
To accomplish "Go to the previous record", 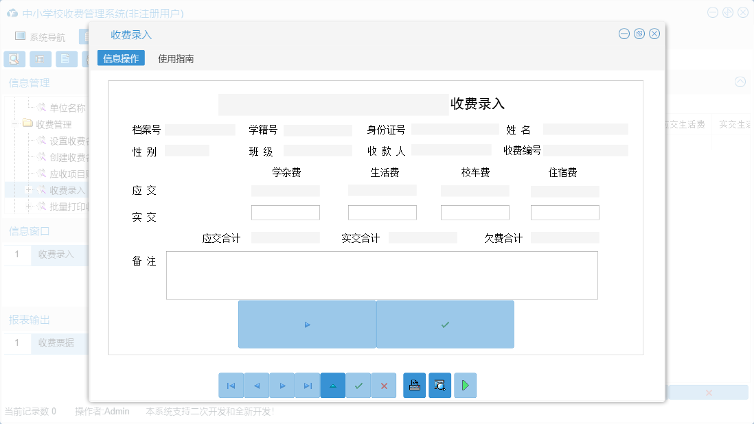I will click(x=257, y=385).
